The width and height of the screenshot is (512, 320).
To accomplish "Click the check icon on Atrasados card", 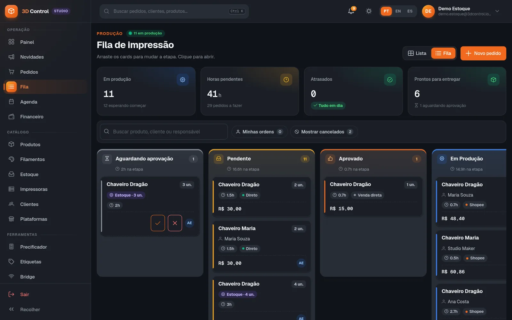I will tap(390, 80).
